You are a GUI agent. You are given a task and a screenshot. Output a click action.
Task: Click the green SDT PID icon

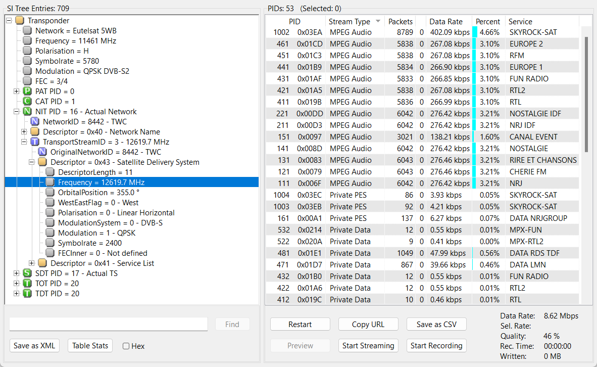coord(27,273)
